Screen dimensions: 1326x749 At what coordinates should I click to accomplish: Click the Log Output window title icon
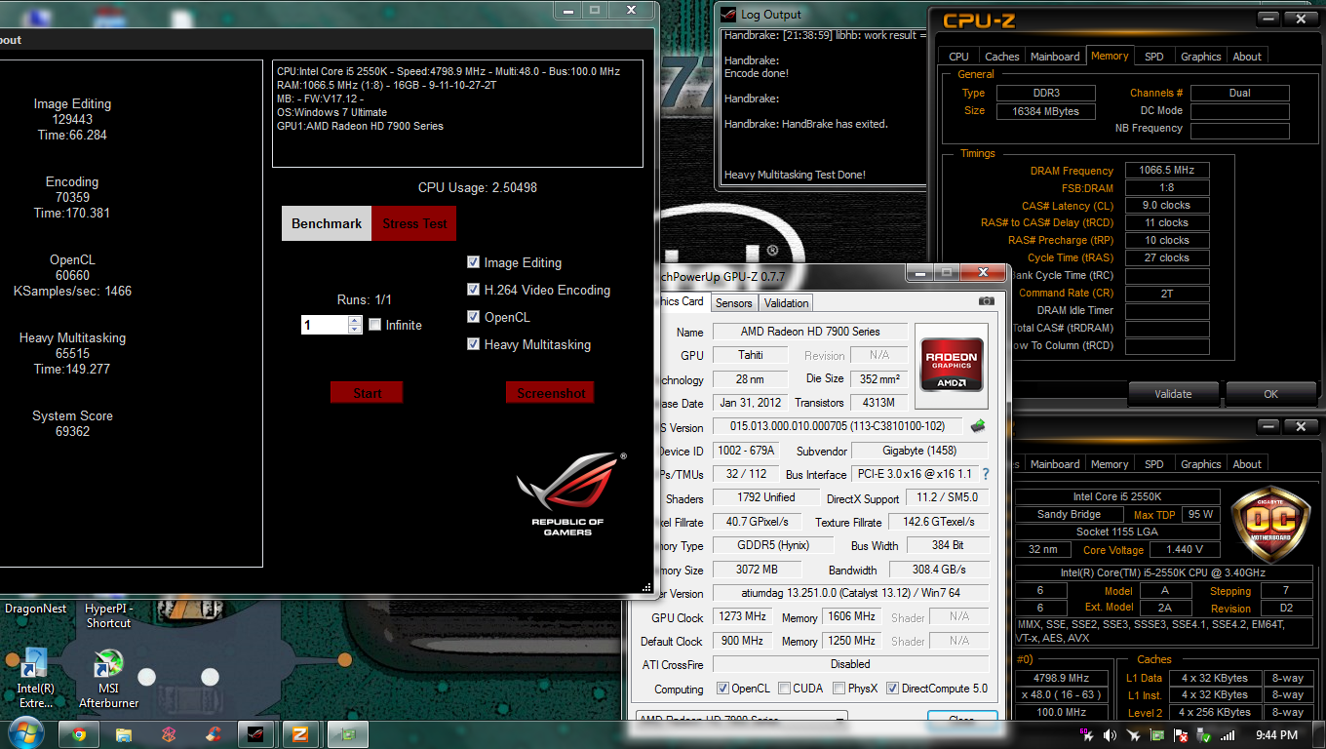(728, 14)
